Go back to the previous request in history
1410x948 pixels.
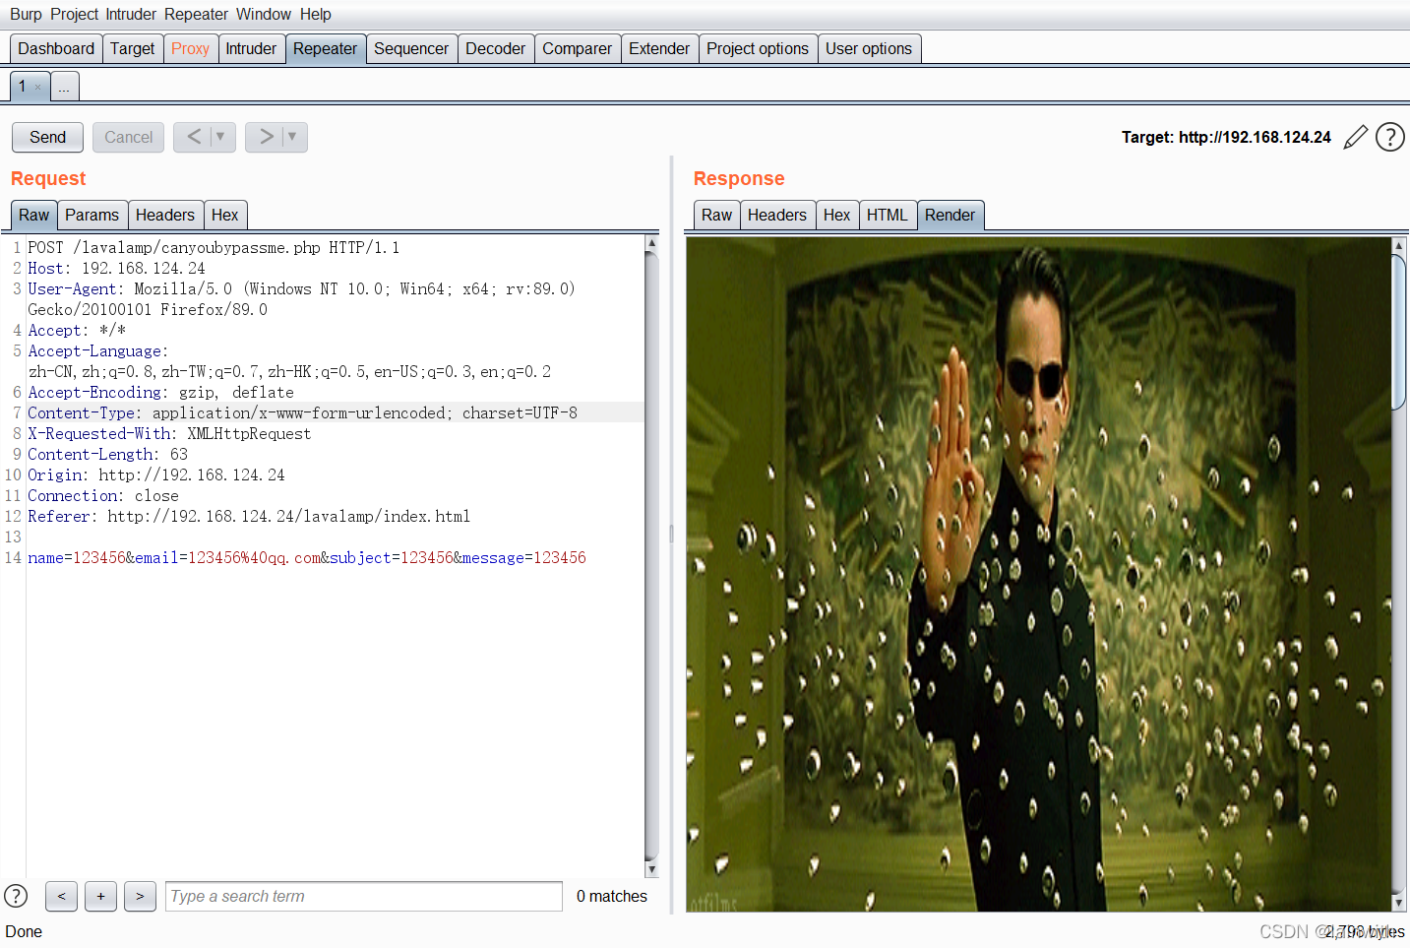(194, 137)
